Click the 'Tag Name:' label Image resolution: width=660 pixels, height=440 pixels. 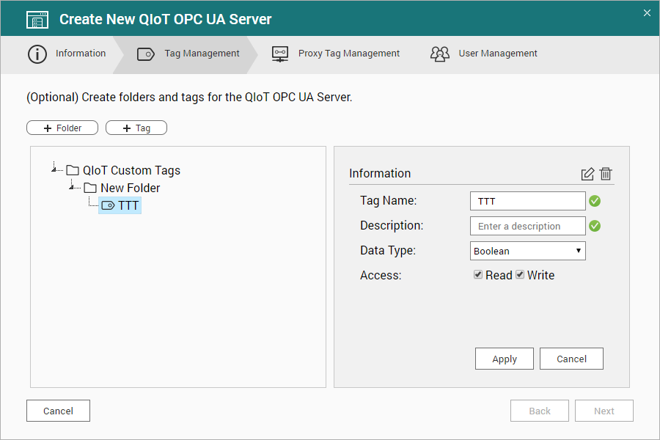tap(388, 201)
